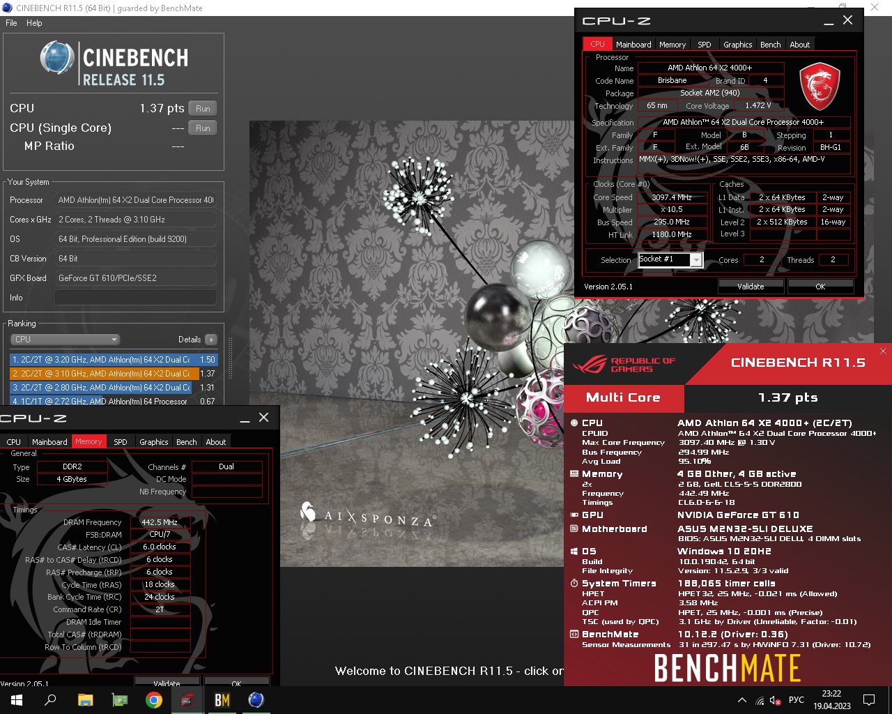
Task: Open CPU tab in bottom CPU-Z window
Action: tap(13, 442)
